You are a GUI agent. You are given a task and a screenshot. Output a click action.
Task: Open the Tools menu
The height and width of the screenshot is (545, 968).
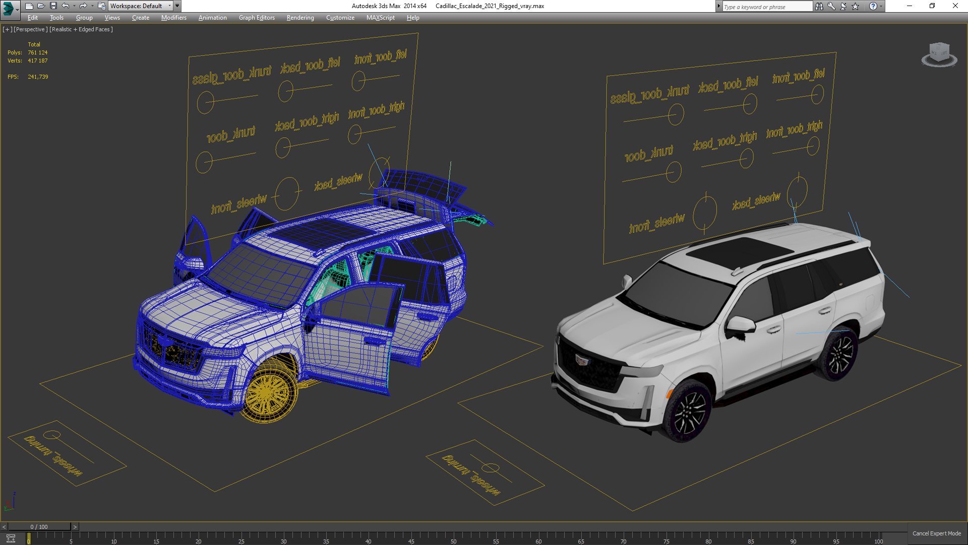point(56,18)
